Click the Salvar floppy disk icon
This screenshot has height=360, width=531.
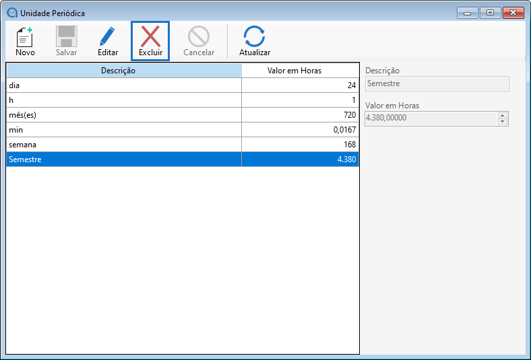(66, 37)
